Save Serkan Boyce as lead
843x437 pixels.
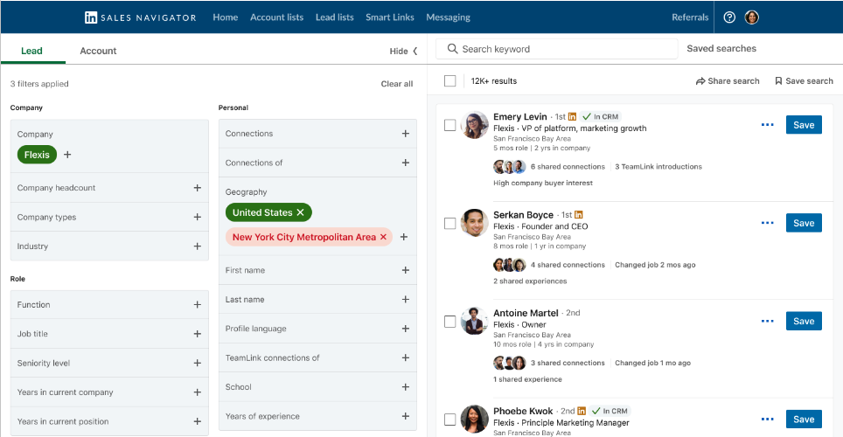point(804,223)
